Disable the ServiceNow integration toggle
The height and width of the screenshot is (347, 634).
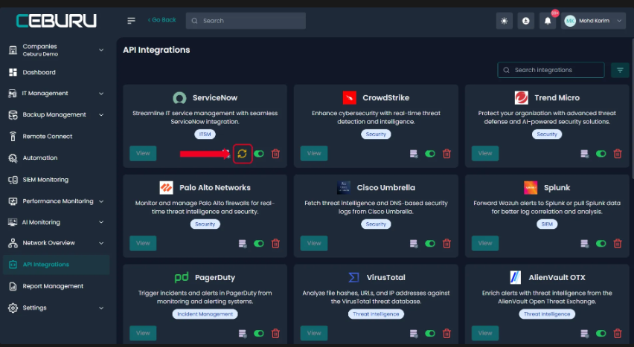point(259,154)
